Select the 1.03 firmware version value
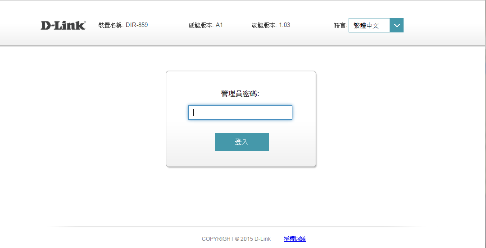 click(x=285, y=25)
